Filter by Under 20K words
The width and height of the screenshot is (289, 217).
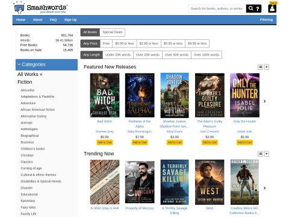pos(118,55)
